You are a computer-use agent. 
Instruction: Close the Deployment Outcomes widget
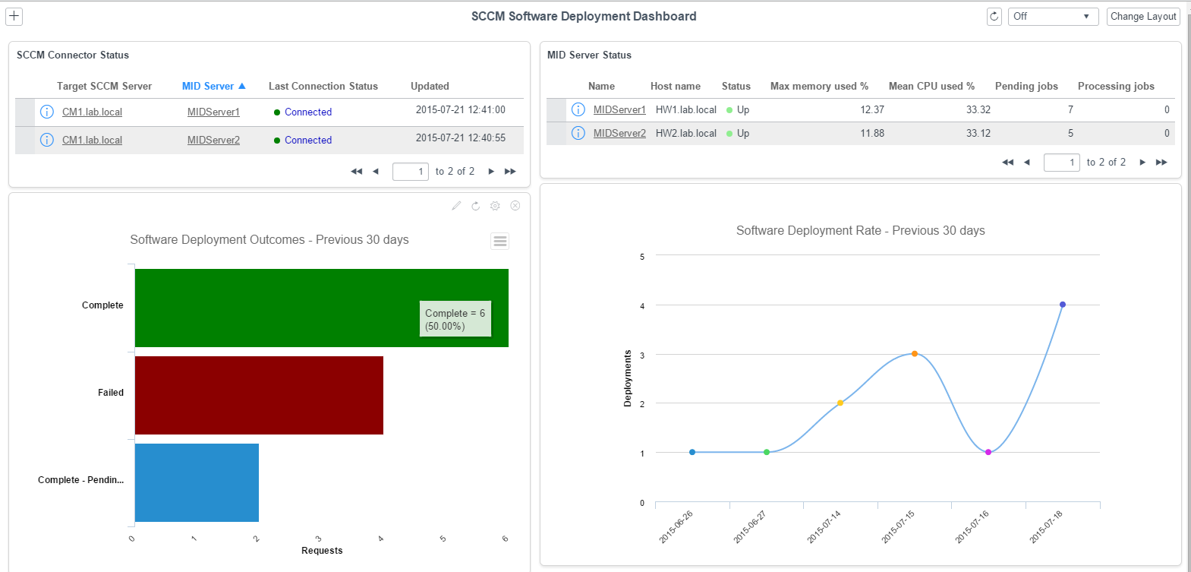pos(515,206)
